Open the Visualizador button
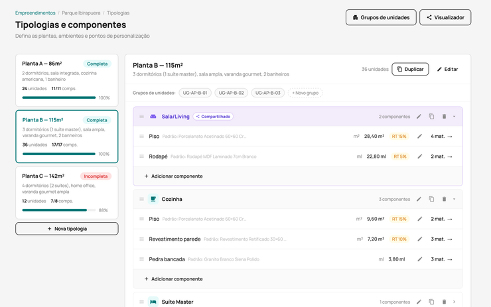 [x=445, y=17]
